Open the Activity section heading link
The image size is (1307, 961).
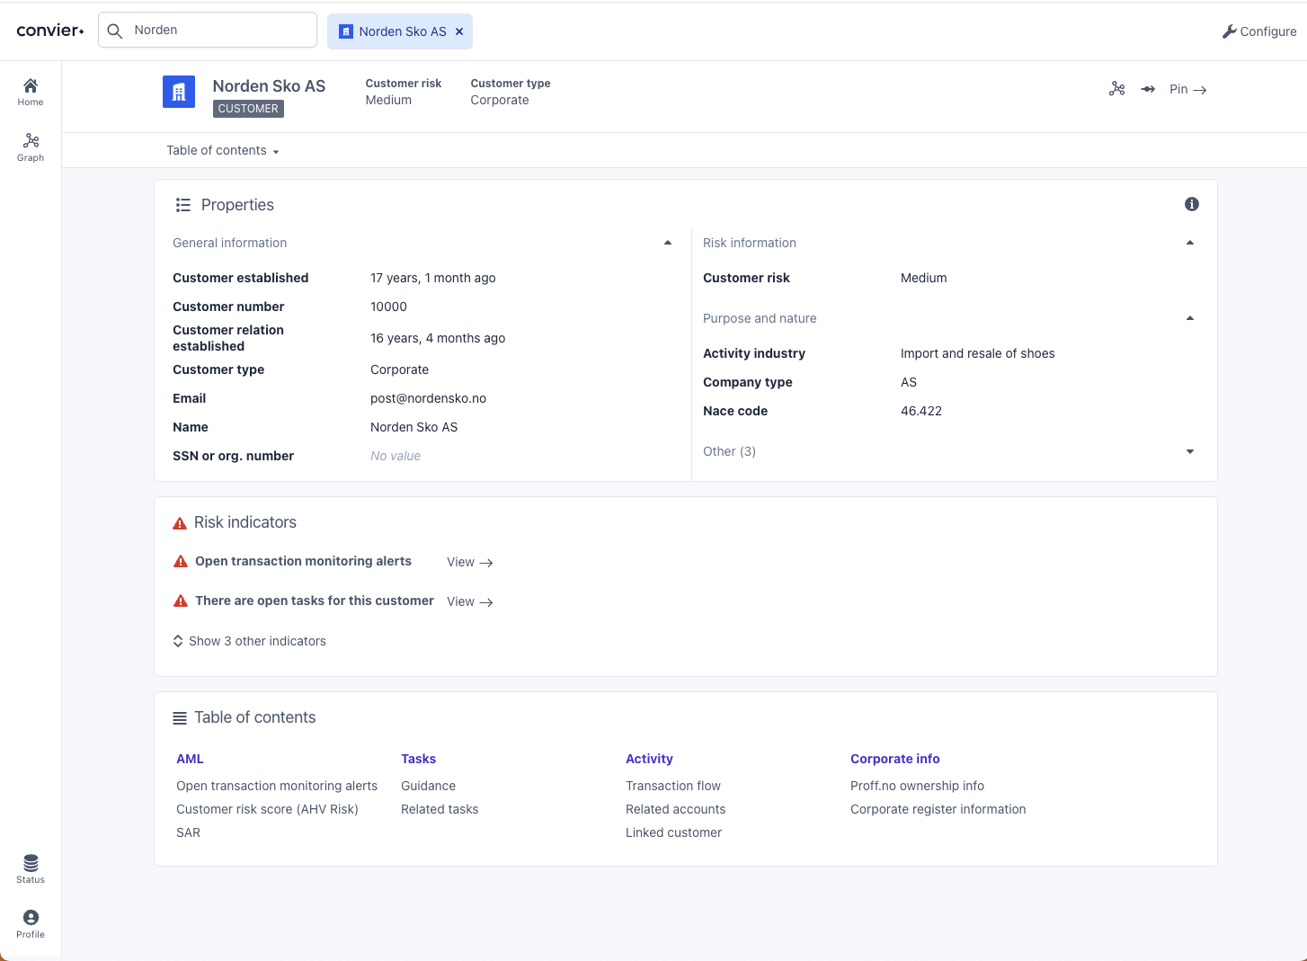[x=649, y=759]
